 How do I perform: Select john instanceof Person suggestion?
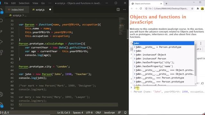point(164,58)
